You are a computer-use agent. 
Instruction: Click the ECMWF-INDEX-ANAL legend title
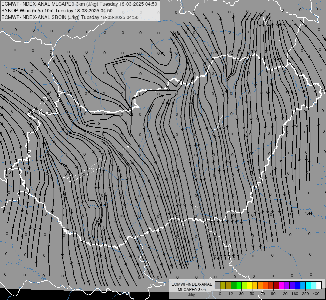tap(192, 284)
